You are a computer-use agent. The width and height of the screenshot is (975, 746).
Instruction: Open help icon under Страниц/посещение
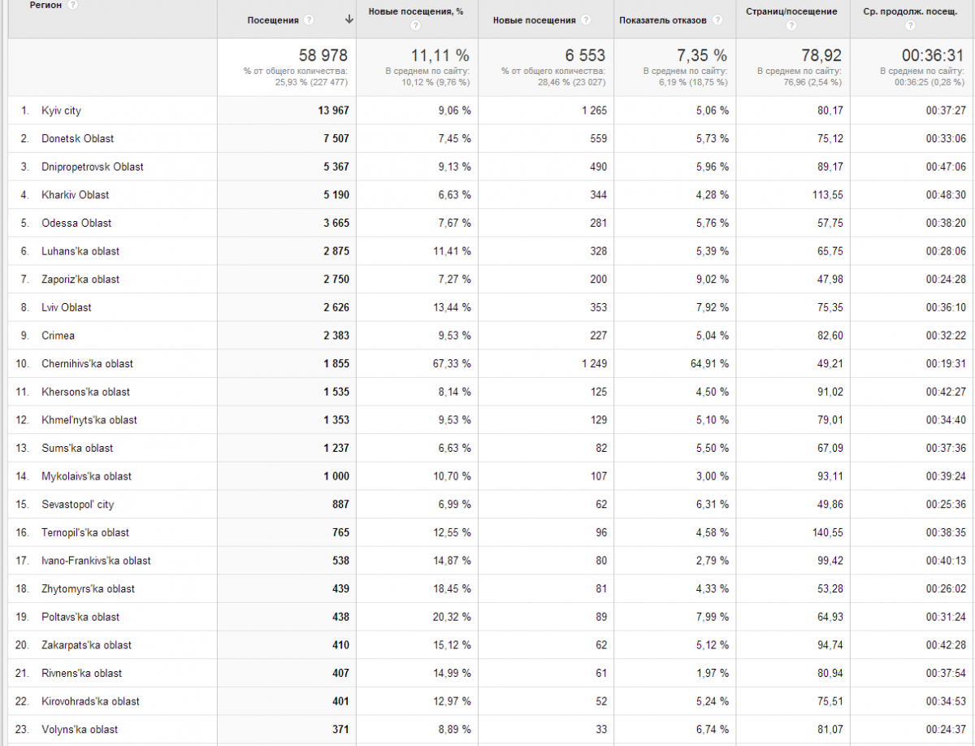pyautogui.click(x=792, y=26)
